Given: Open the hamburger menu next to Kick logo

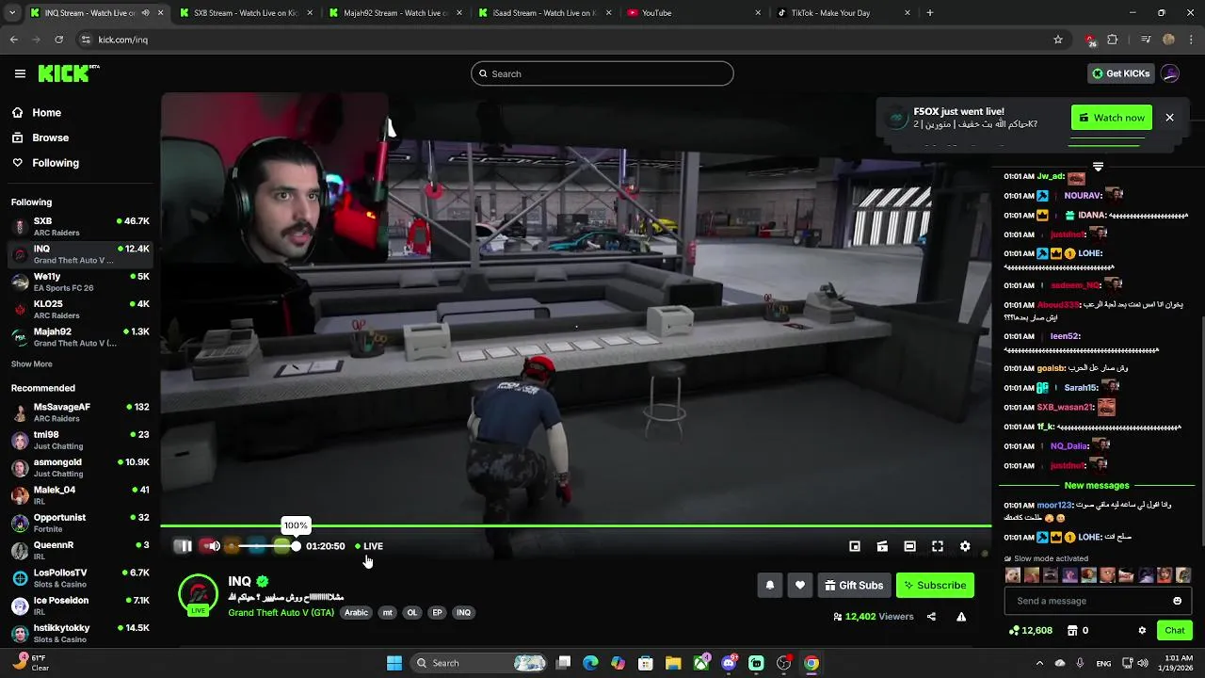Looking at the screenshot, I should 20,73.
